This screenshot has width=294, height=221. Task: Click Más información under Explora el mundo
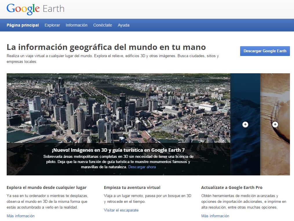point(21,216)
